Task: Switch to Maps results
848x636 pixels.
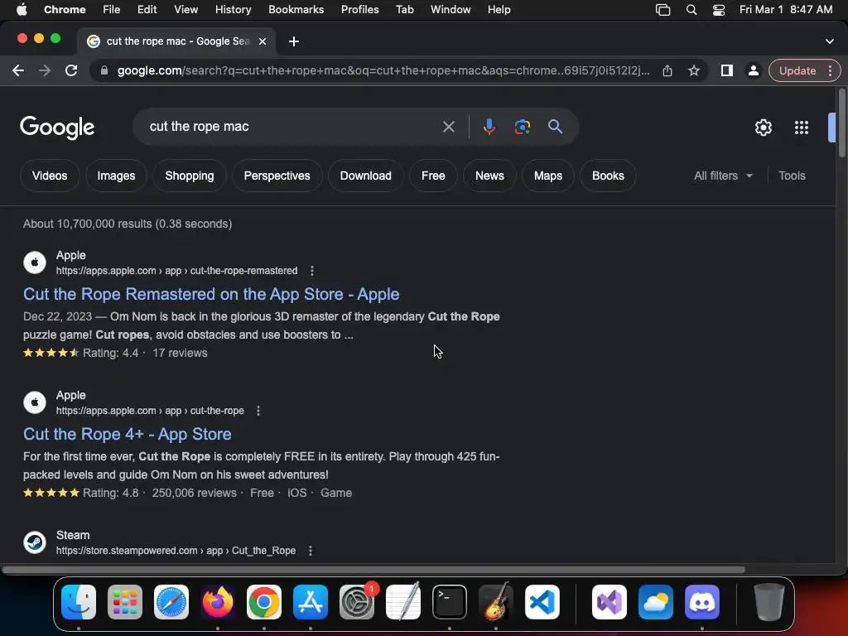Action: click(548, 176)
